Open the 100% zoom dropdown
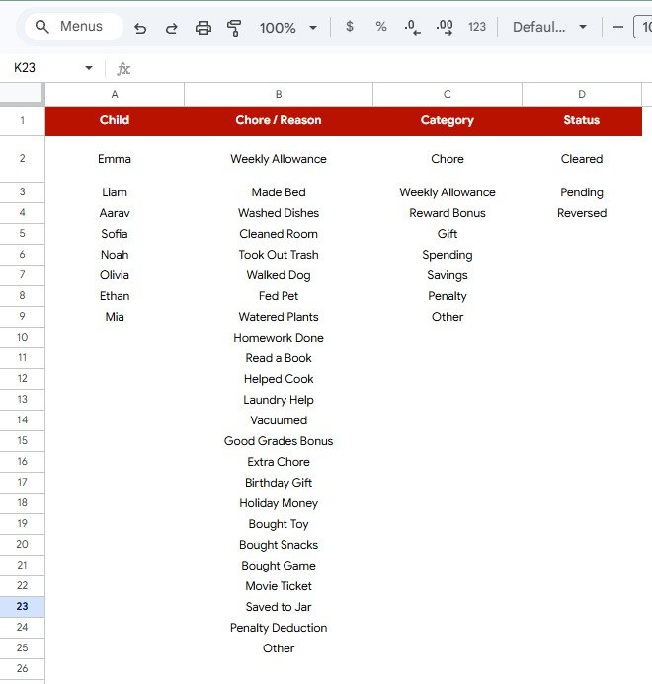The width and height of the screenshot is (652, 684). tap(288, 28)
